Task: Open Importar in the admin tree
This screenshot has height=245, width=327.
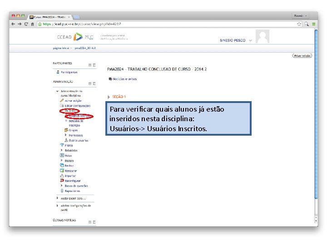Action: 70,176
